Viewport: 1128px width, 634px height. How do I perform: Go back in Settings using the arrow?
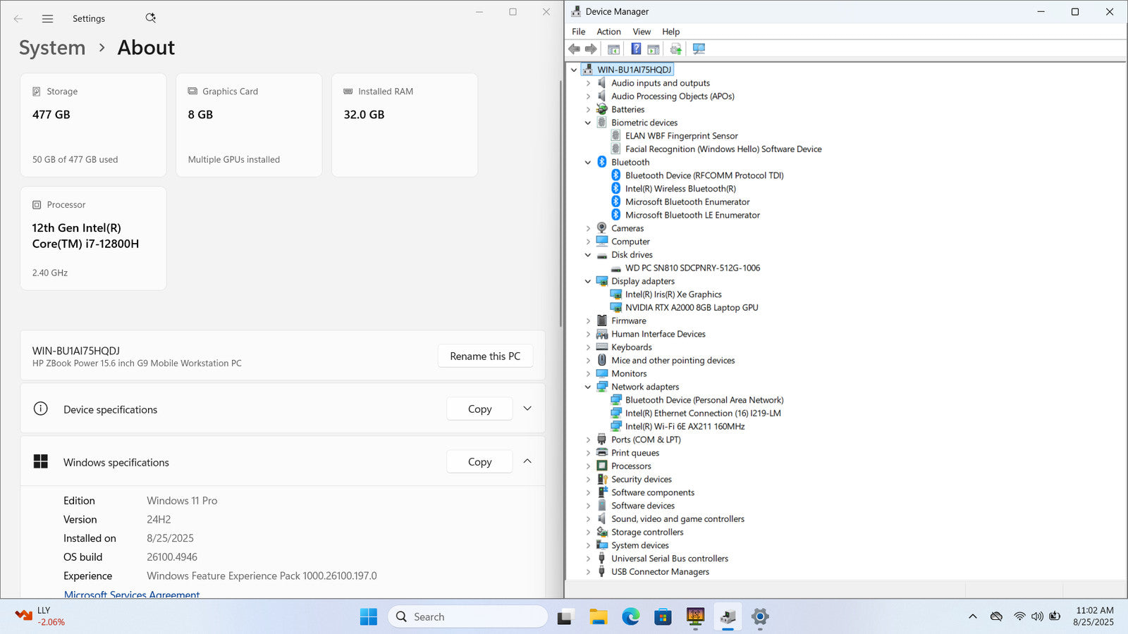click(x=18, y=19)
